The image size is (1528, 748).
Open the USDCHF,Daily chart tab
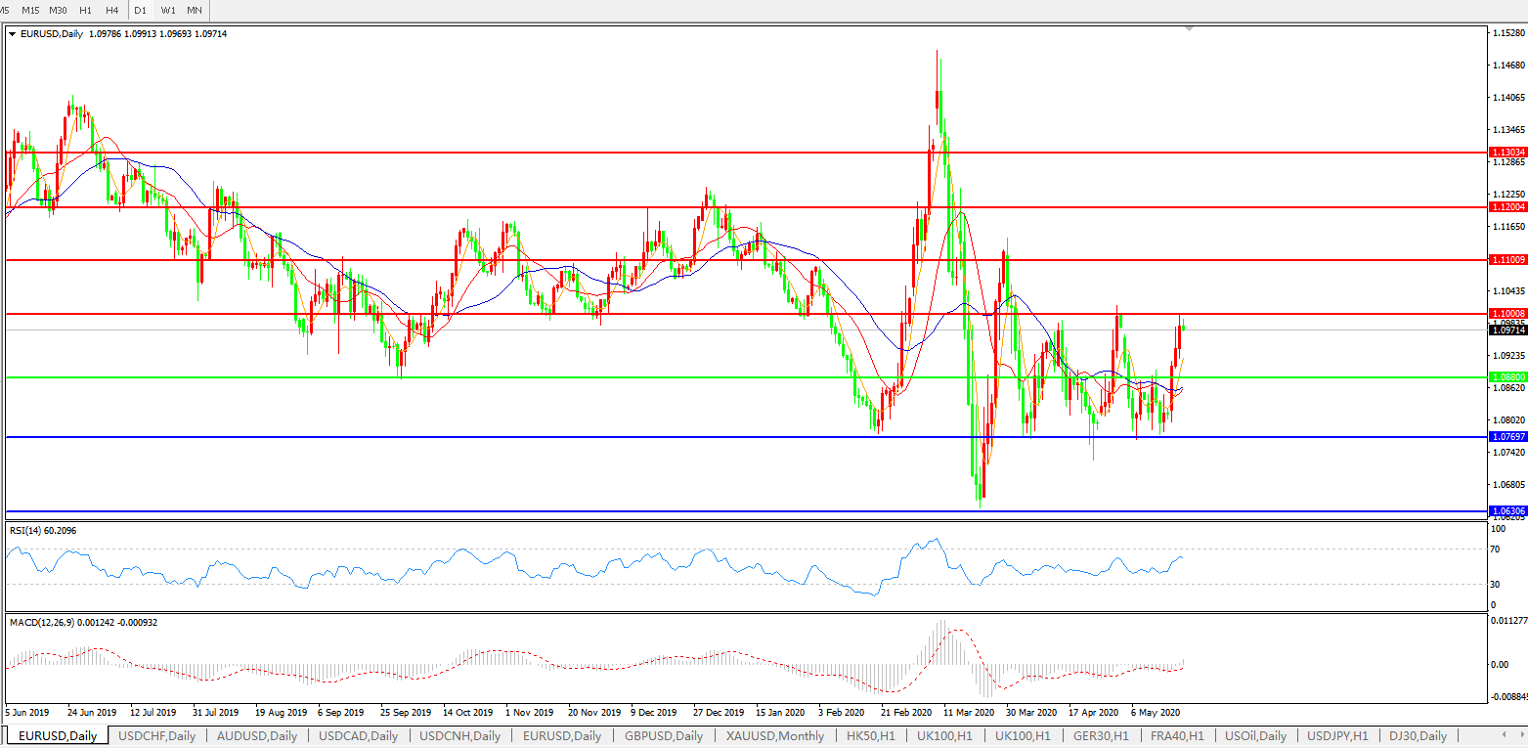[x=156, y=735]
